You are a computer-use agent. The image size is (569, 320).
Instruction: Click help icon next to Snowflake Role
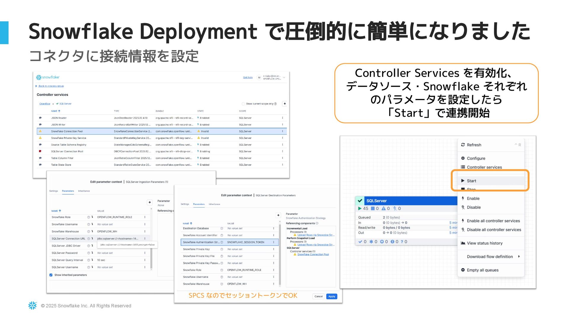coord(88,217)
